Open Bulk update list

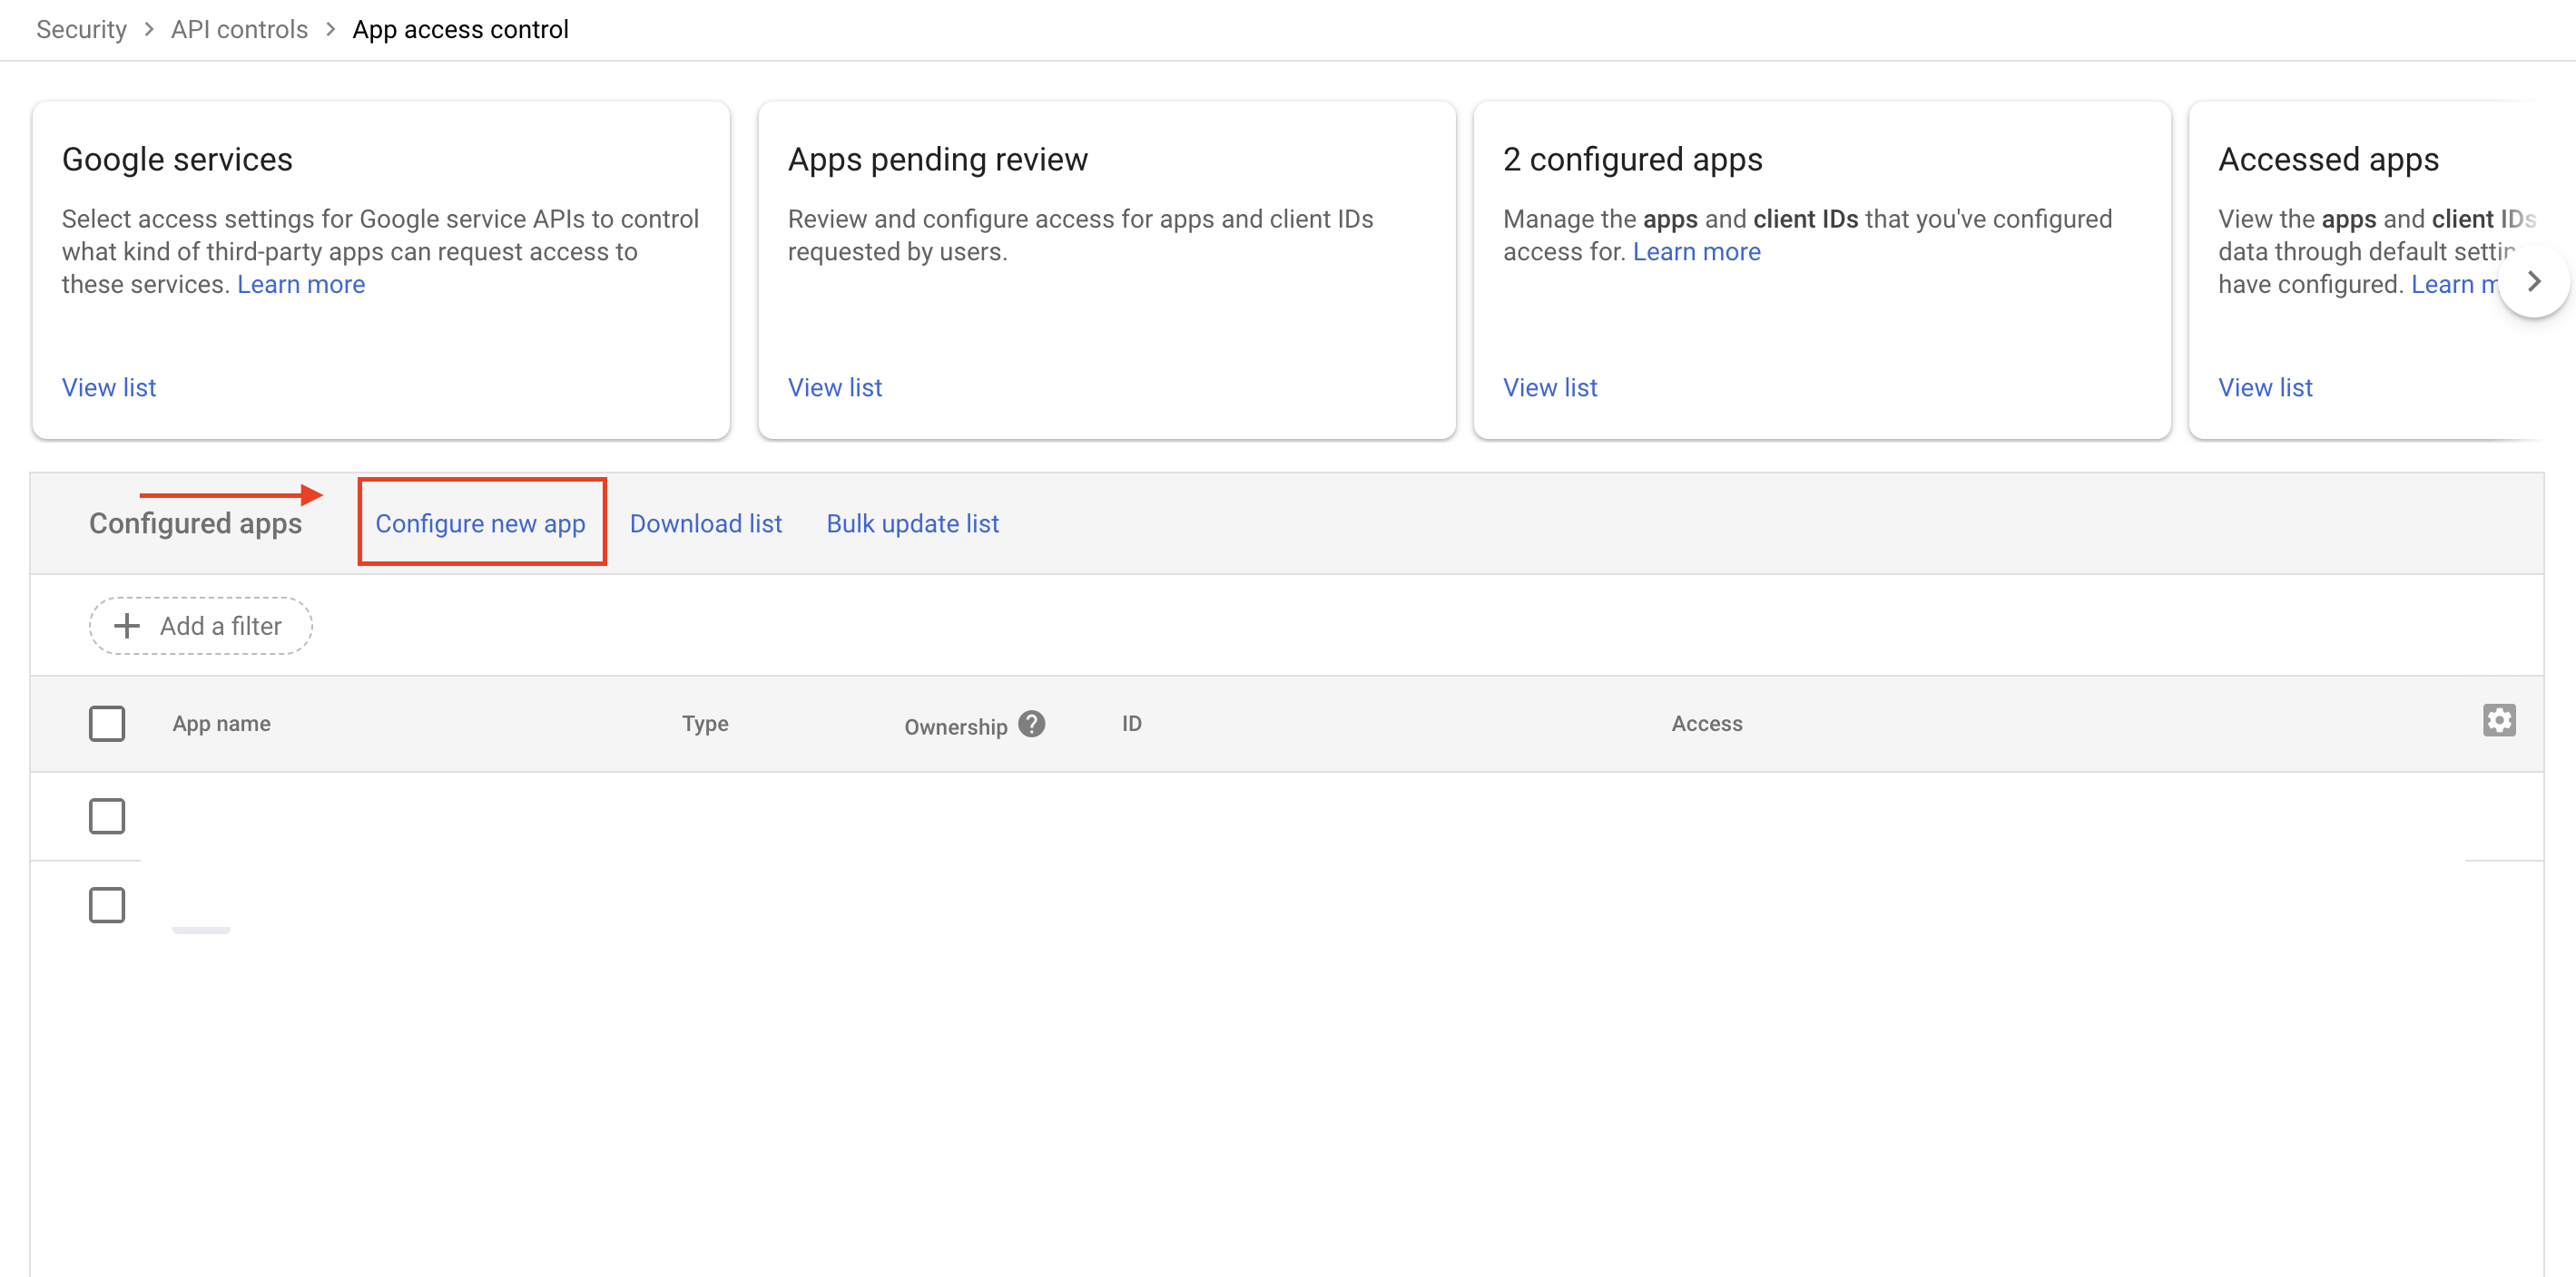912,523
